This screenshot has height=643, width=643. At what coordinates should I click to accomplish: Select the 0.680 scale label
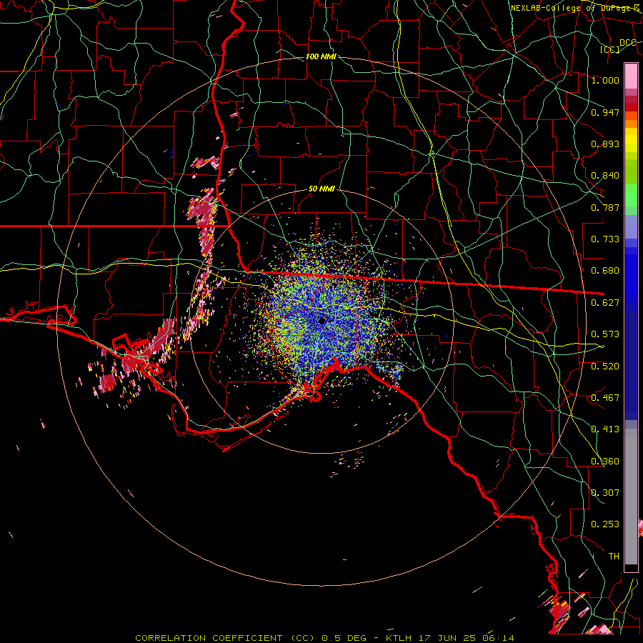605,271
